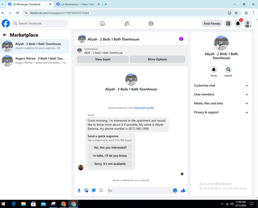This screenshot has width=258, height=208.
Task: Click Aliyah's profile avatar beside quick responses
Action: tap(80, 167)
